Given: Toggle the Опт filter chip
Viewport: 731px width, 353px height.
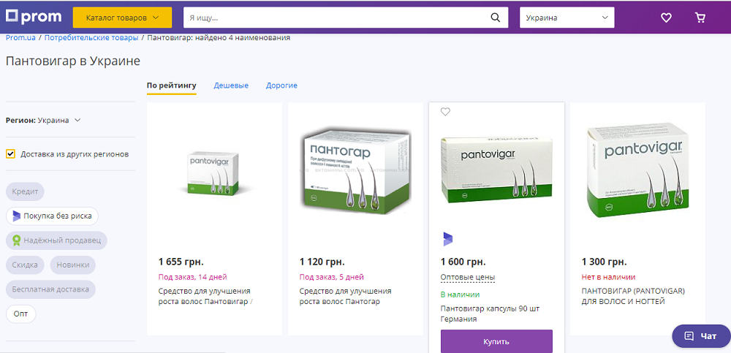Looking at the screenshot, I should [21, 314].
